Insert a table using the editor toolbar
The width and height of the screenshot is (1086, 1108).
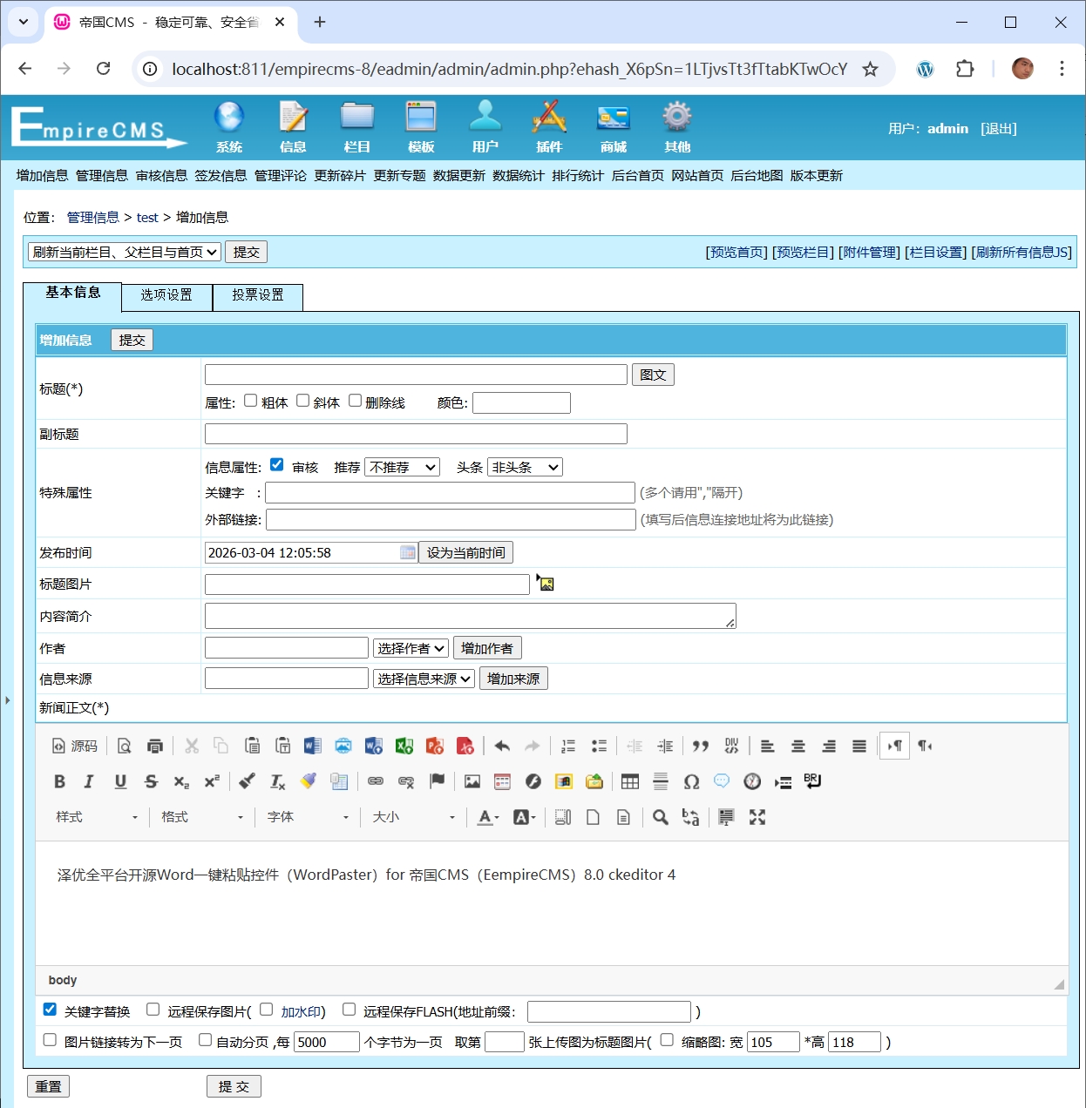click(x=630, y=781)
